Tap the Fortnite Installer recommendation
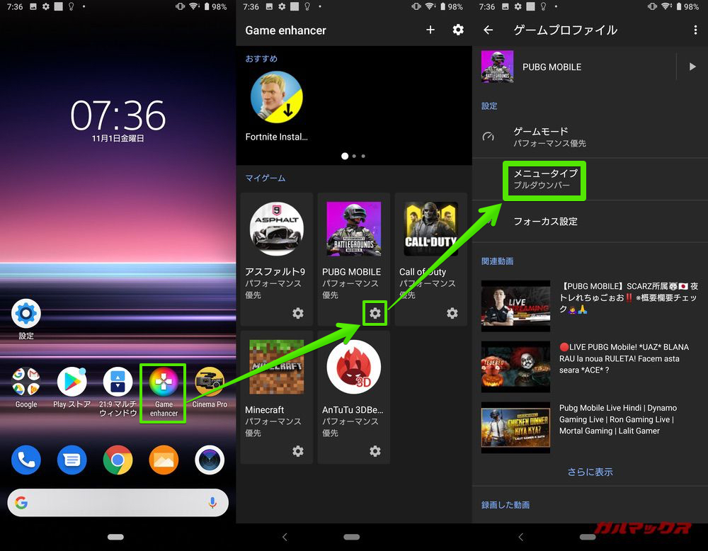Image resolution: width=708 pixels, height=551 pixels. pos(277,105)
